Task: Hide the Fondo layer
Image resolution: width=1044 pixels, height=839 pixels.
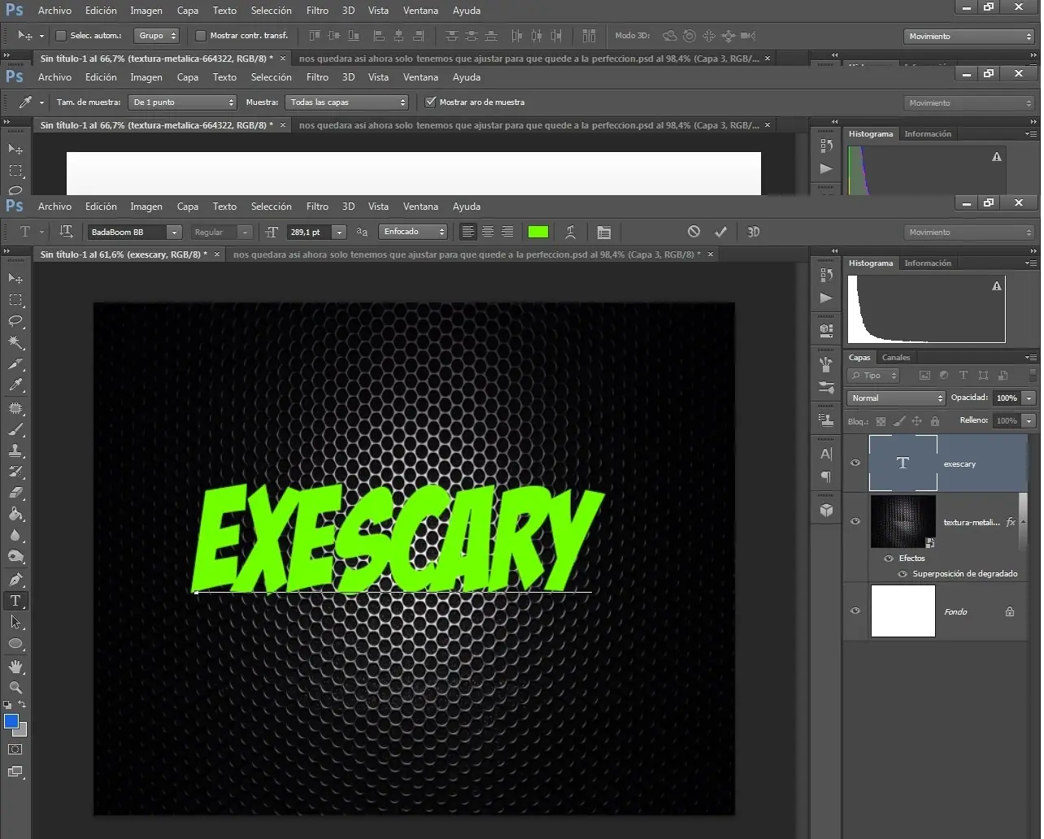Action: coord(855,611)
